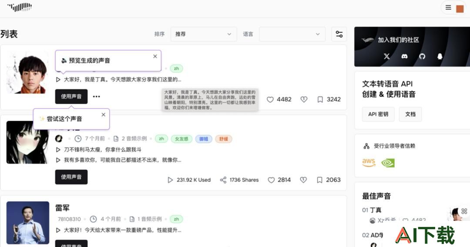The width and height of the screenshot is (470, 247).
Task: Play the 大家好，我是丁真 audio sample
Action: coord(58,80)
